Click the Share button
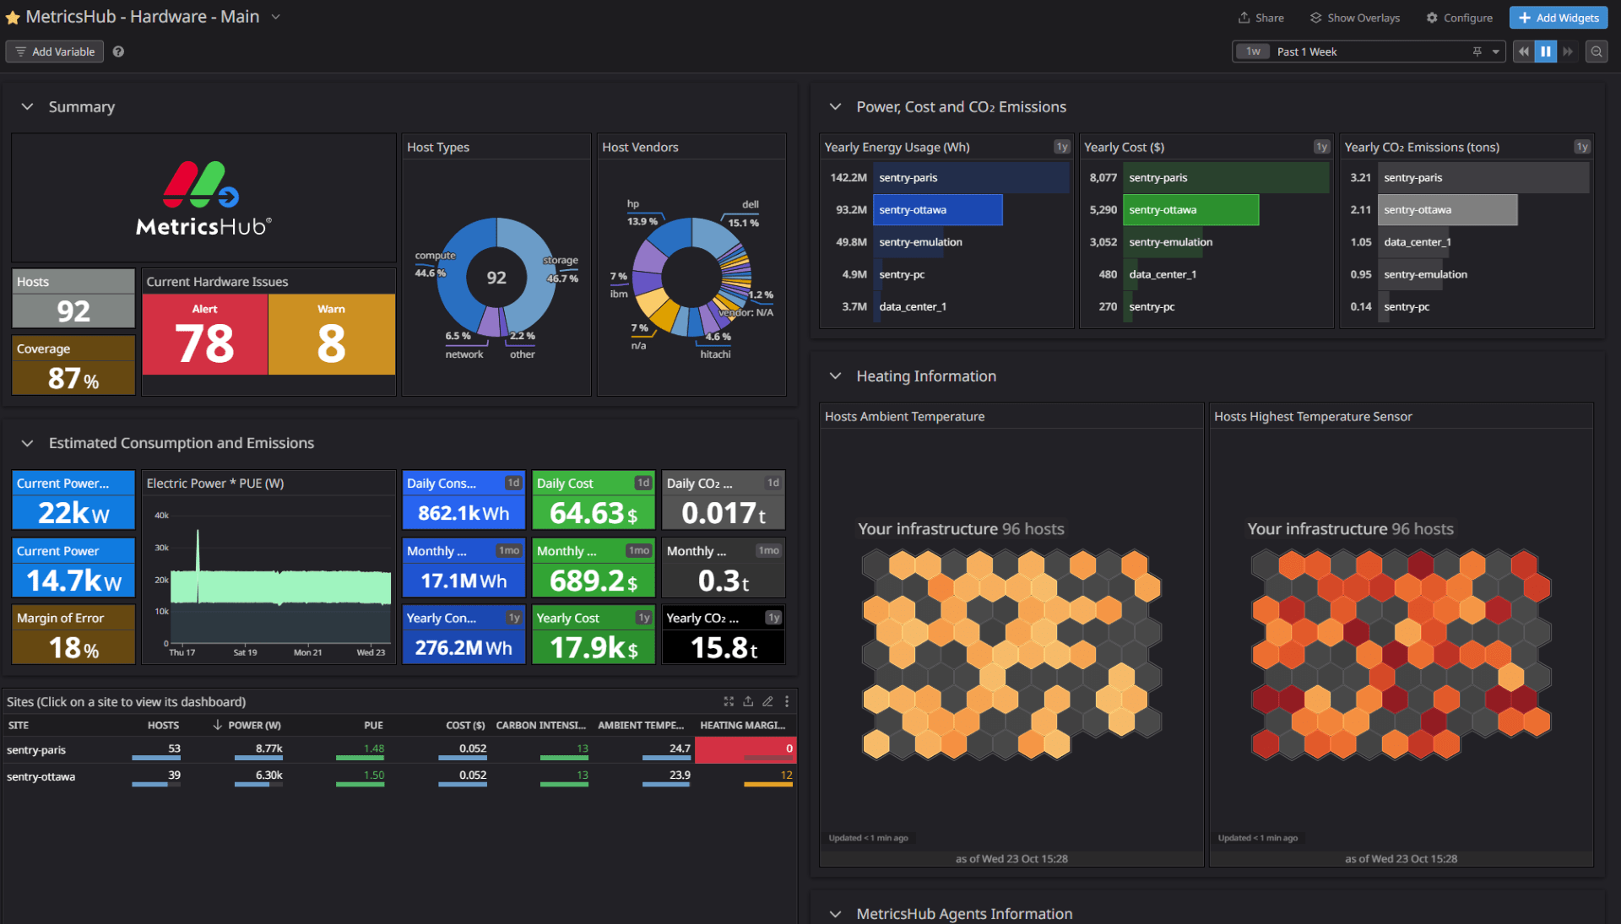The image size is (1621, 924). click(x=1260, y=18)
